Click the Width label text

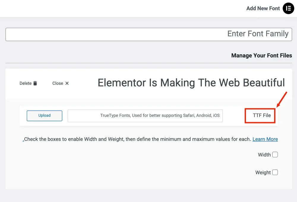264,155
